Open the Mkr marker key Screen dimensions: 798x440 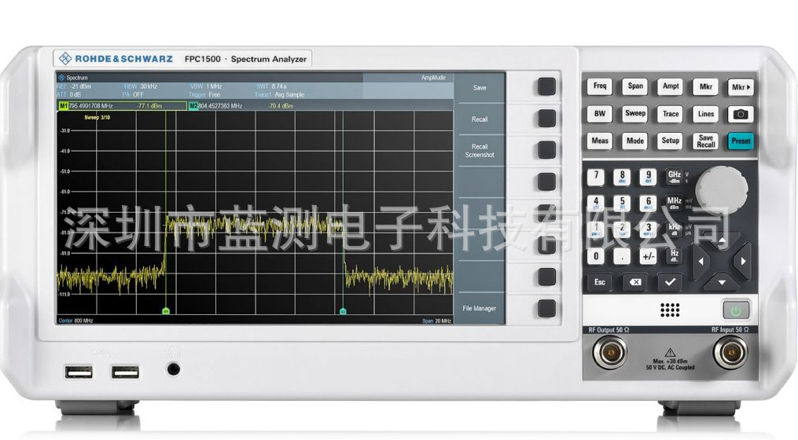(705, 86)
